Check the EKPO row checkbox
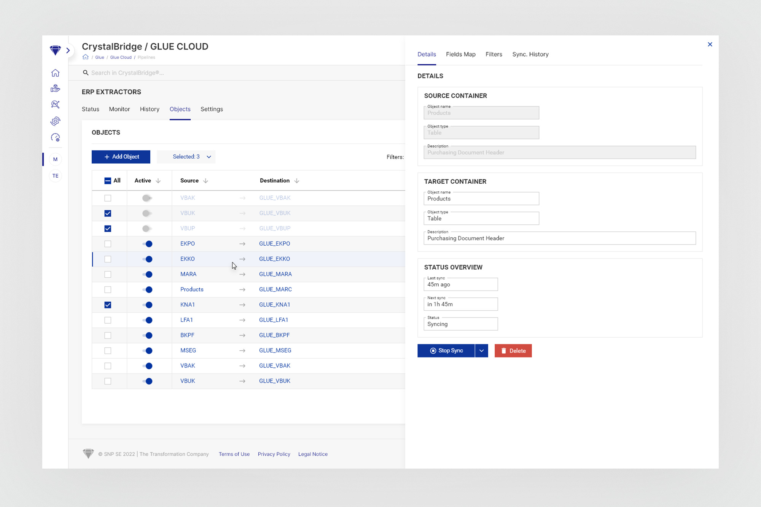 tap(108, 244)
